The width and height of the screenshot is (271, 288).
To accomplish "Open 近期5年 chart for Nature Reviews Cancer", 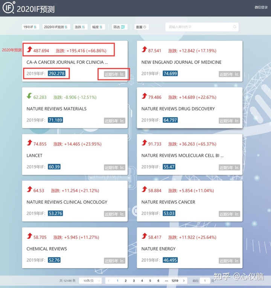I will (229, 214).
